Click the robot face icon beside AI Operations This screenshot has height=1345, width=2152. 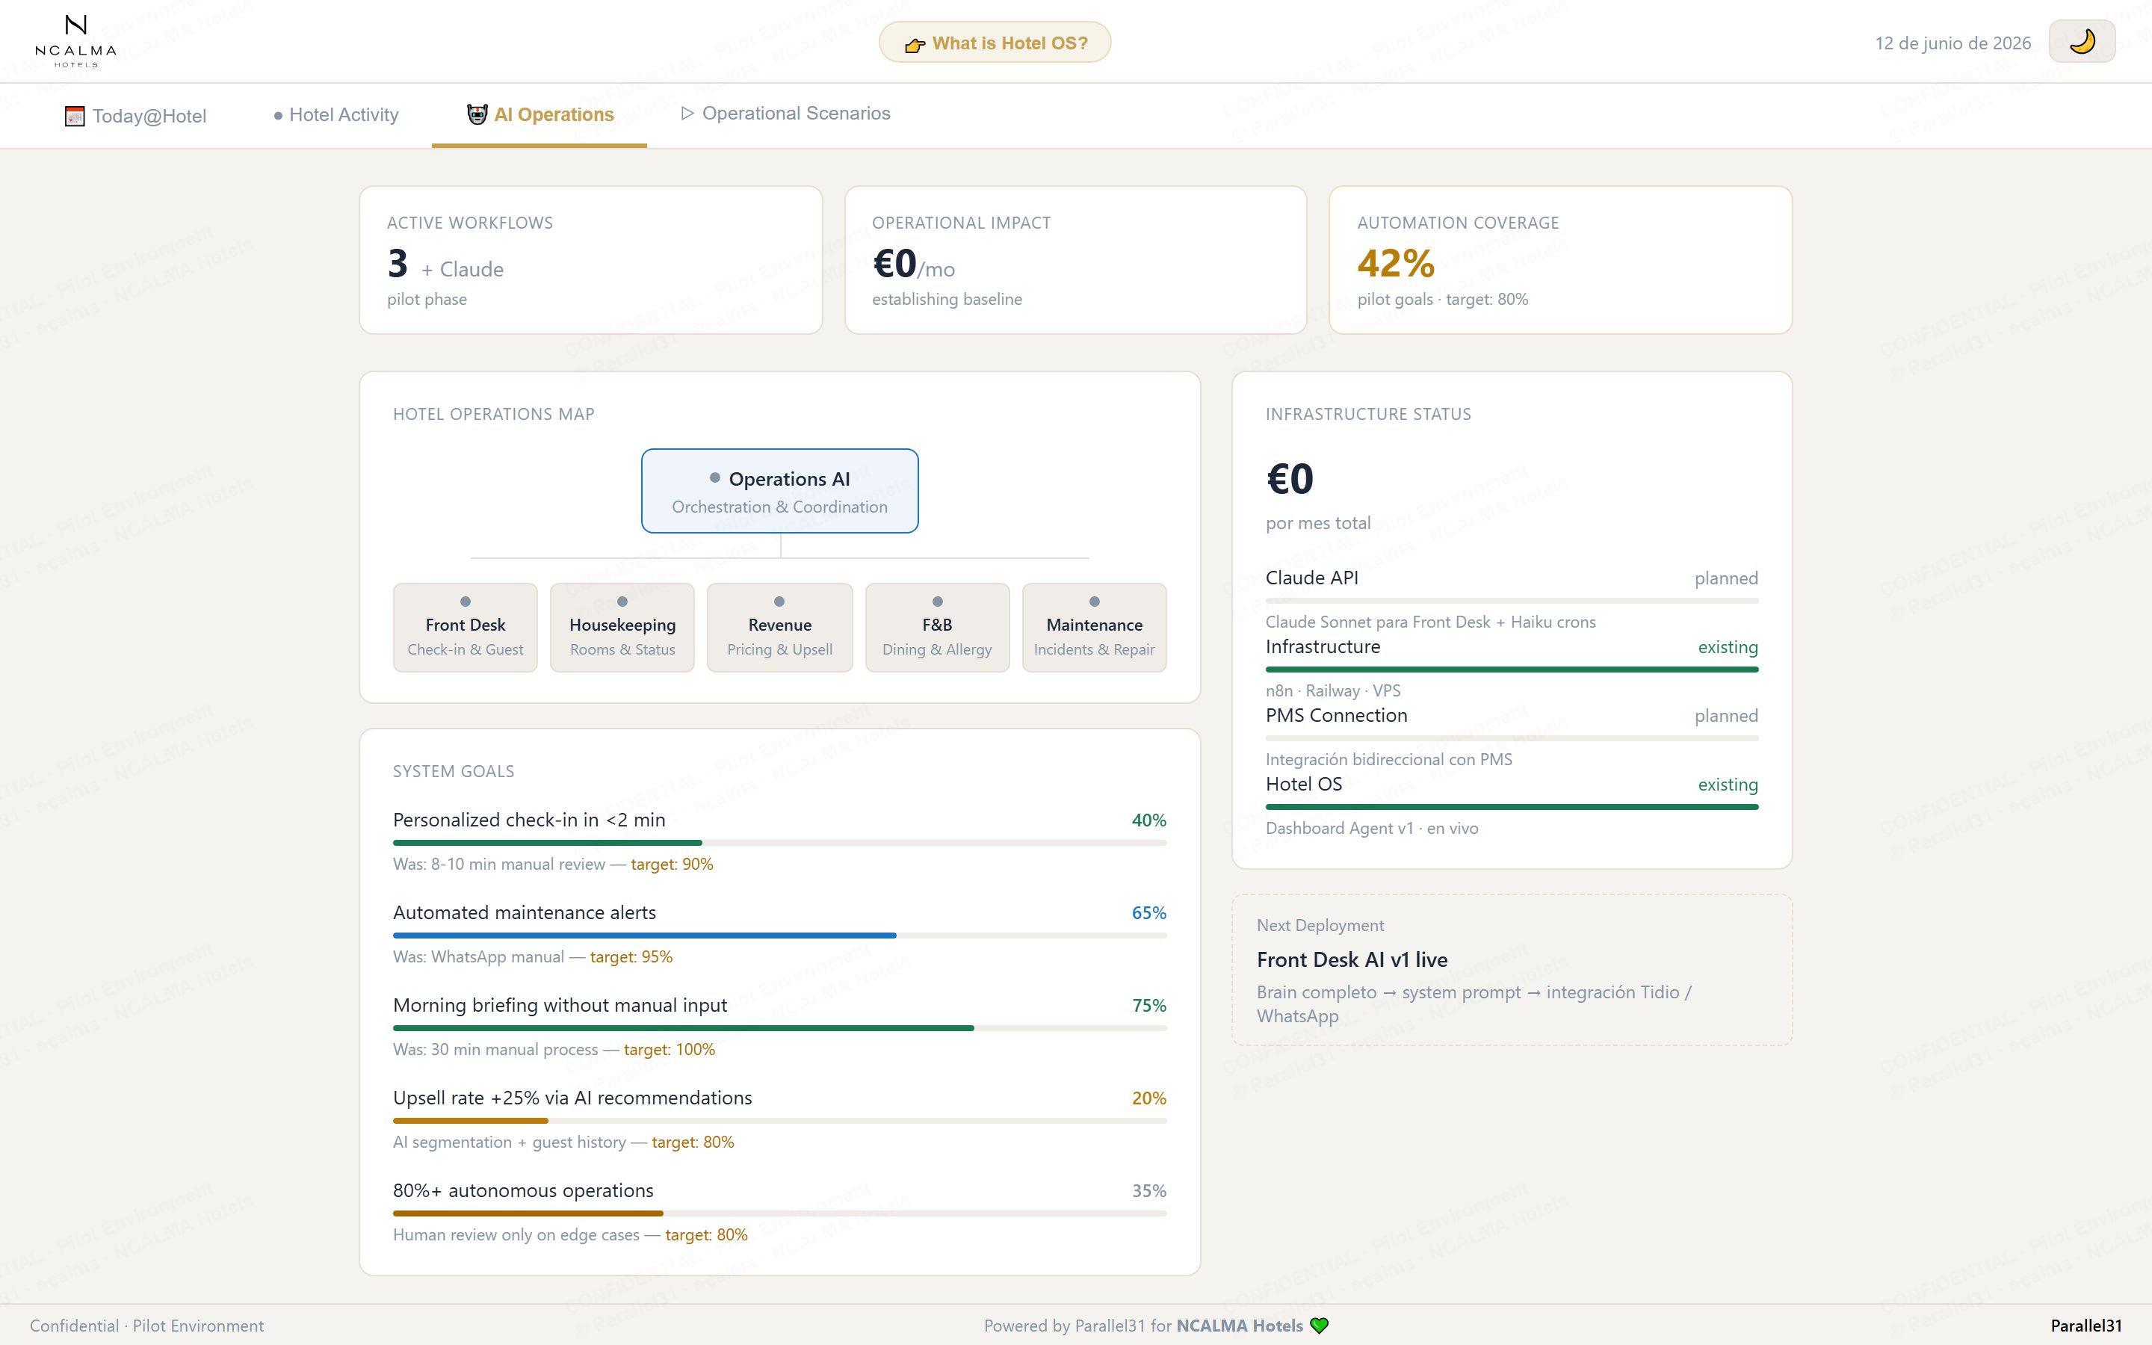point(477,114)
